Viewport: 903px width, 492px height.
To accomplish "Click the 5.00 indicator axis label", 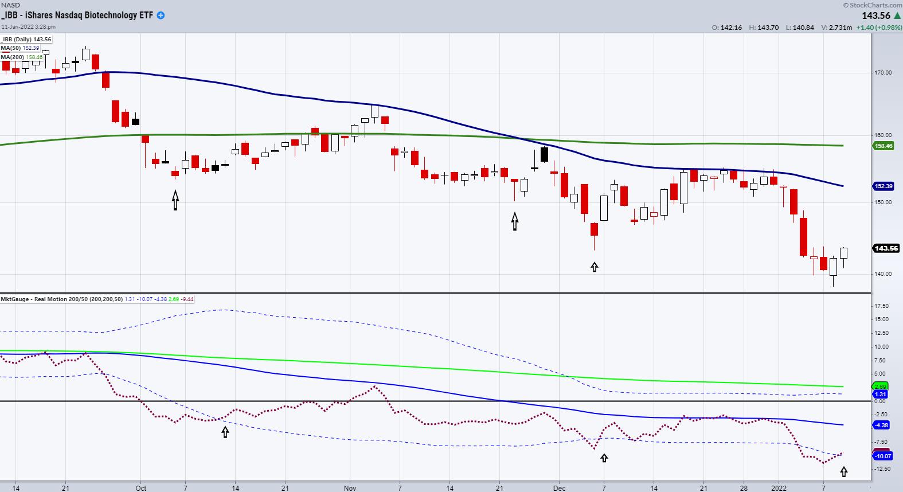I will click(x=881, y=374).
